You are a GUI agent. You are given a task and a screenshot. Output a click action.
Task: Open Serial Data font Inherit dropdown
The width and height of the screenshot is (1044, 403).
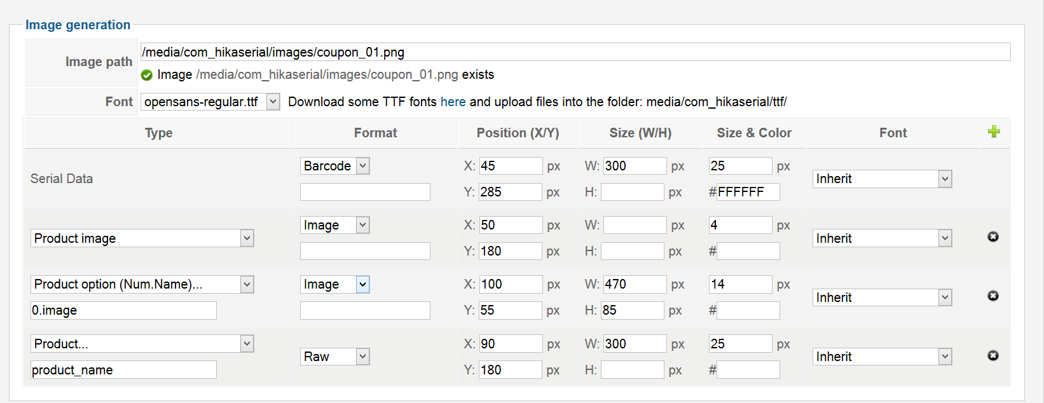pyautogui.click(x=882, y=179)
